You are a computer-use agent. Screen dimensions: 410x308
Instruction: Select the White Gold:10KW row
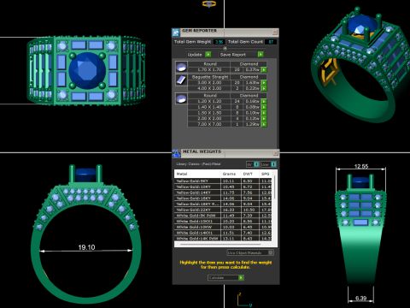pos(223,227)
